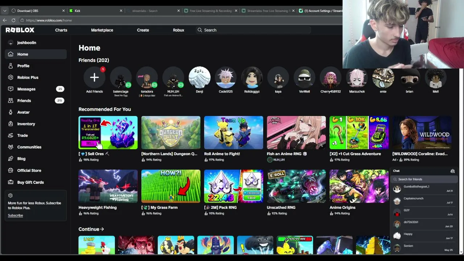
Task: Close the streamlabs - Search tab
Action: [x=178, y=11]
